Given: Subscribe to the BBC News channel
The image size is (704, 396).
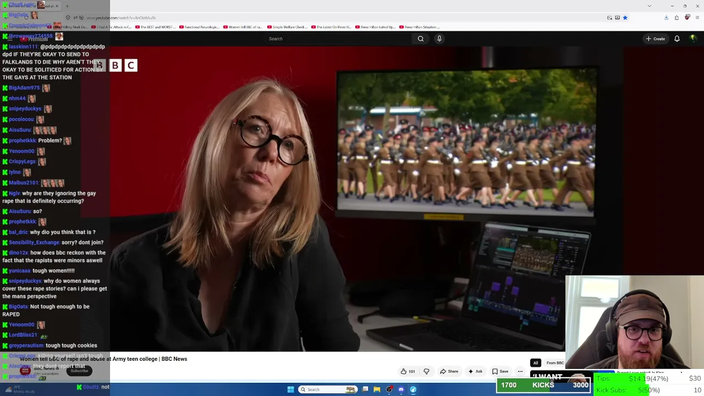Looking at the screenshot, I should 79,371.
